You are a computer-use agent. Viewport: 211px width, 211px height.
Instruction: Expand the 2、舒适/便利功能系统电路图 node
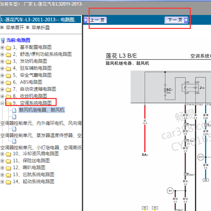(2, 54)
